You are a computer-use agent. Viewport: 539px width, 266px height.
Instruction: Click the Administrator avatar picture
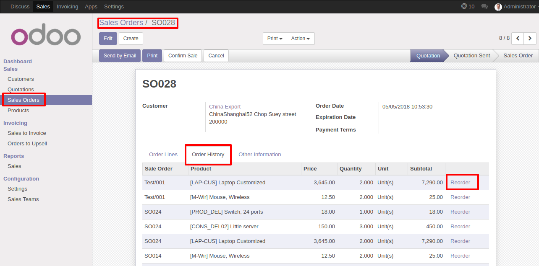498,7
